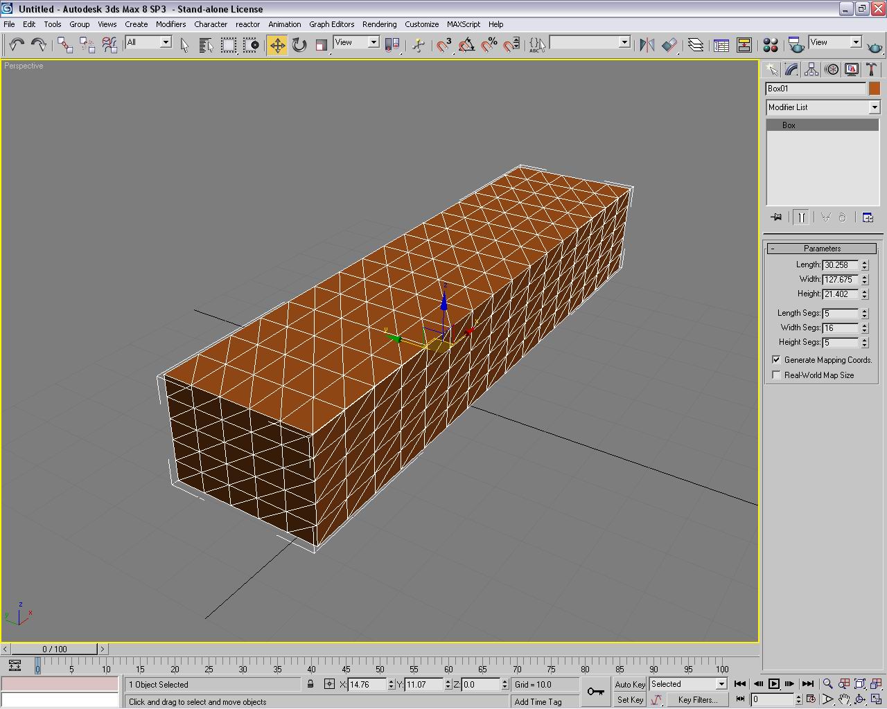Open Key Filters dialog
The image size is (887, 709).
click(698, 700)
